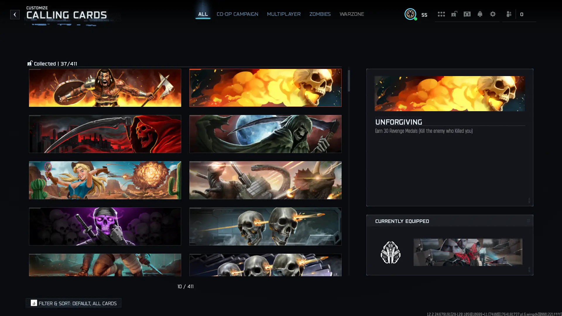
Task: Open the Filter & Sort: Default, All Cards panel
Action: pos(73,303)
